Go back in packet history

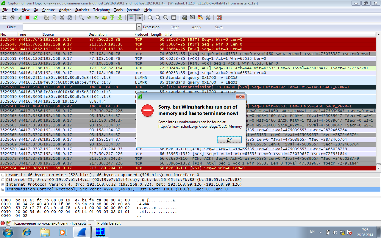pyautogui.click(x=89, y=18)
